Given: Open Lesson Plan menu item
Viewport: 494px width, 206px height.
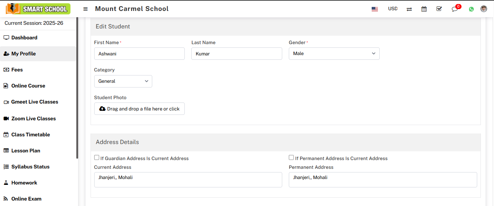Looking at the screenshot, I should point(38,151).
